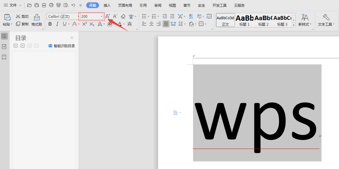The image size is (339, 169).
Task: Apply text highlight color
Action: 110,24
